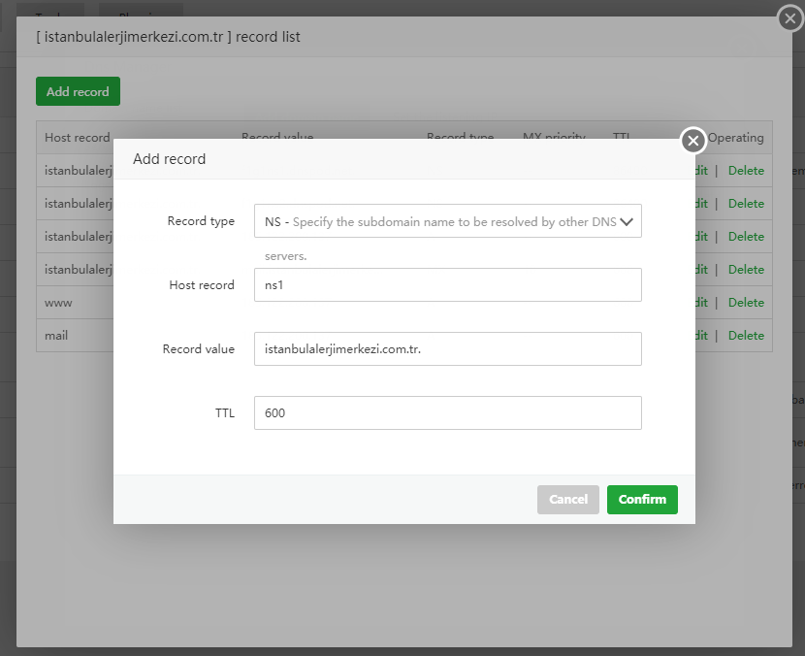Confirm the new NS record
Screen dimensions: 805x656
point(642,500)
